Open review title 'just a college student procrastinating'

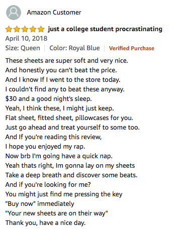[x=105, y=29]
